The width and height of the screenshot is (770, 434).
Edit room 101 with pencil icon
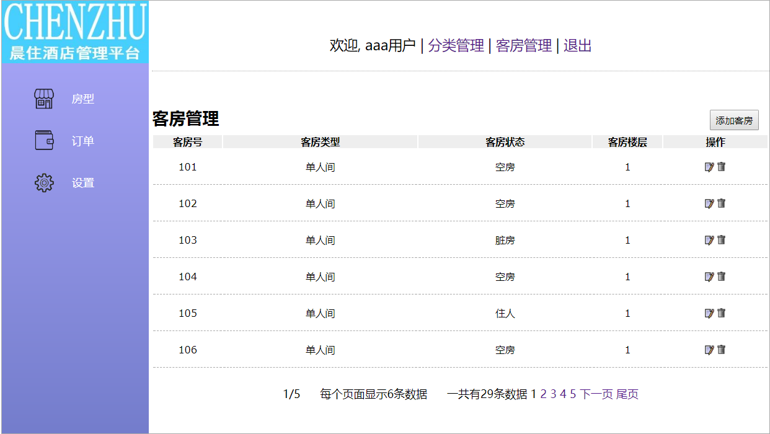click(x=709, y=167)
